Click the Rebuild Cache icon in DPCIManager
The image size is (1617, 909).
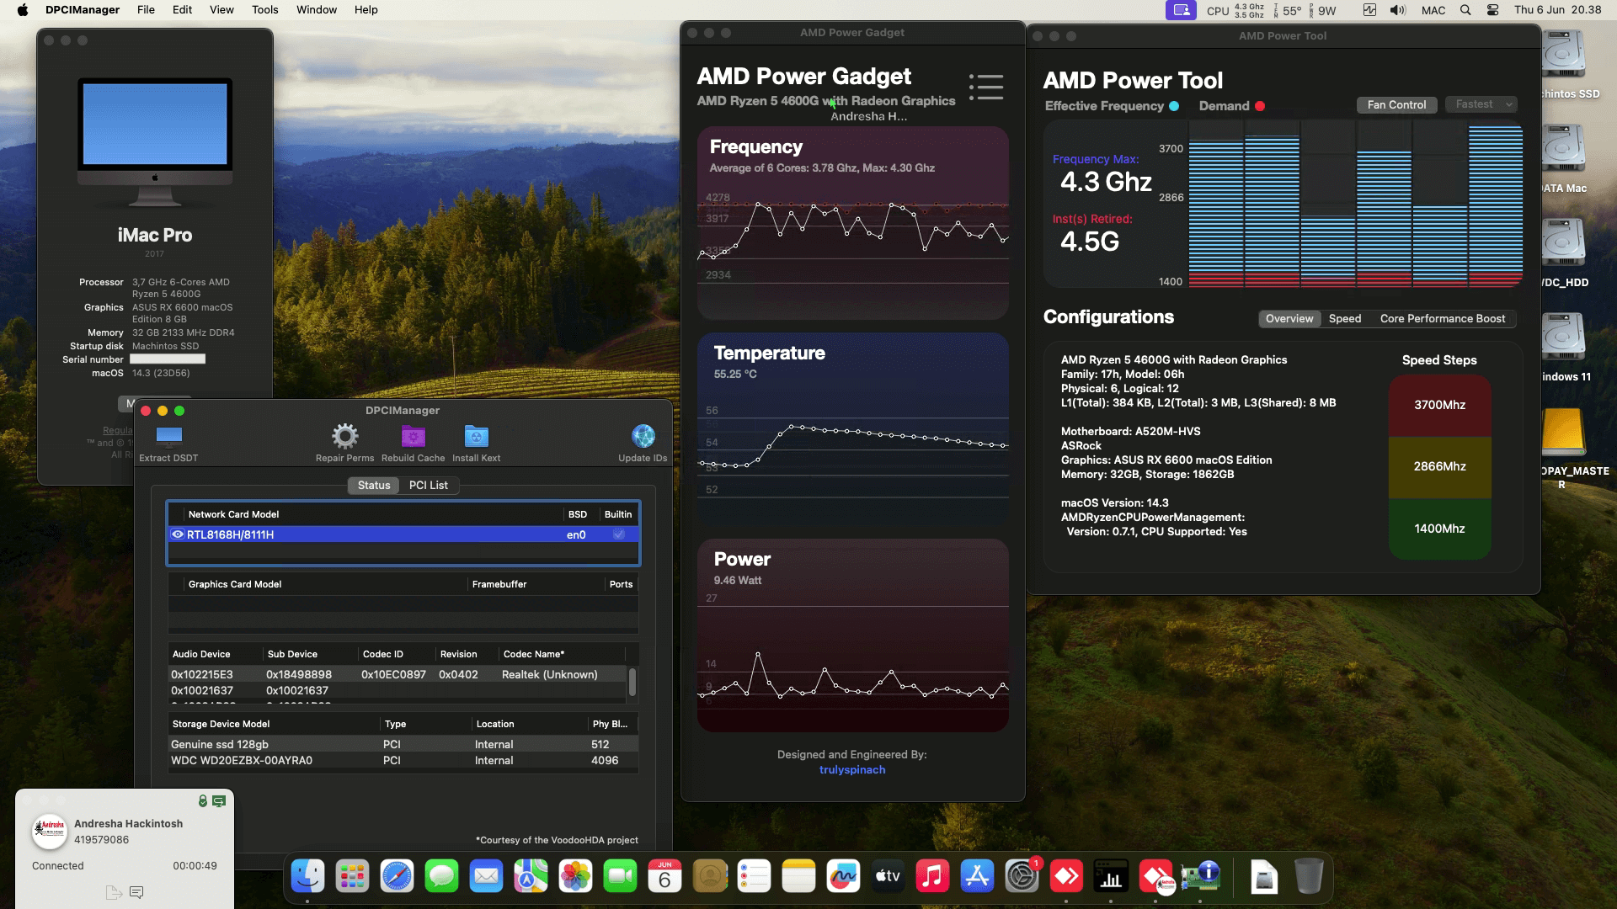(413, 436)
